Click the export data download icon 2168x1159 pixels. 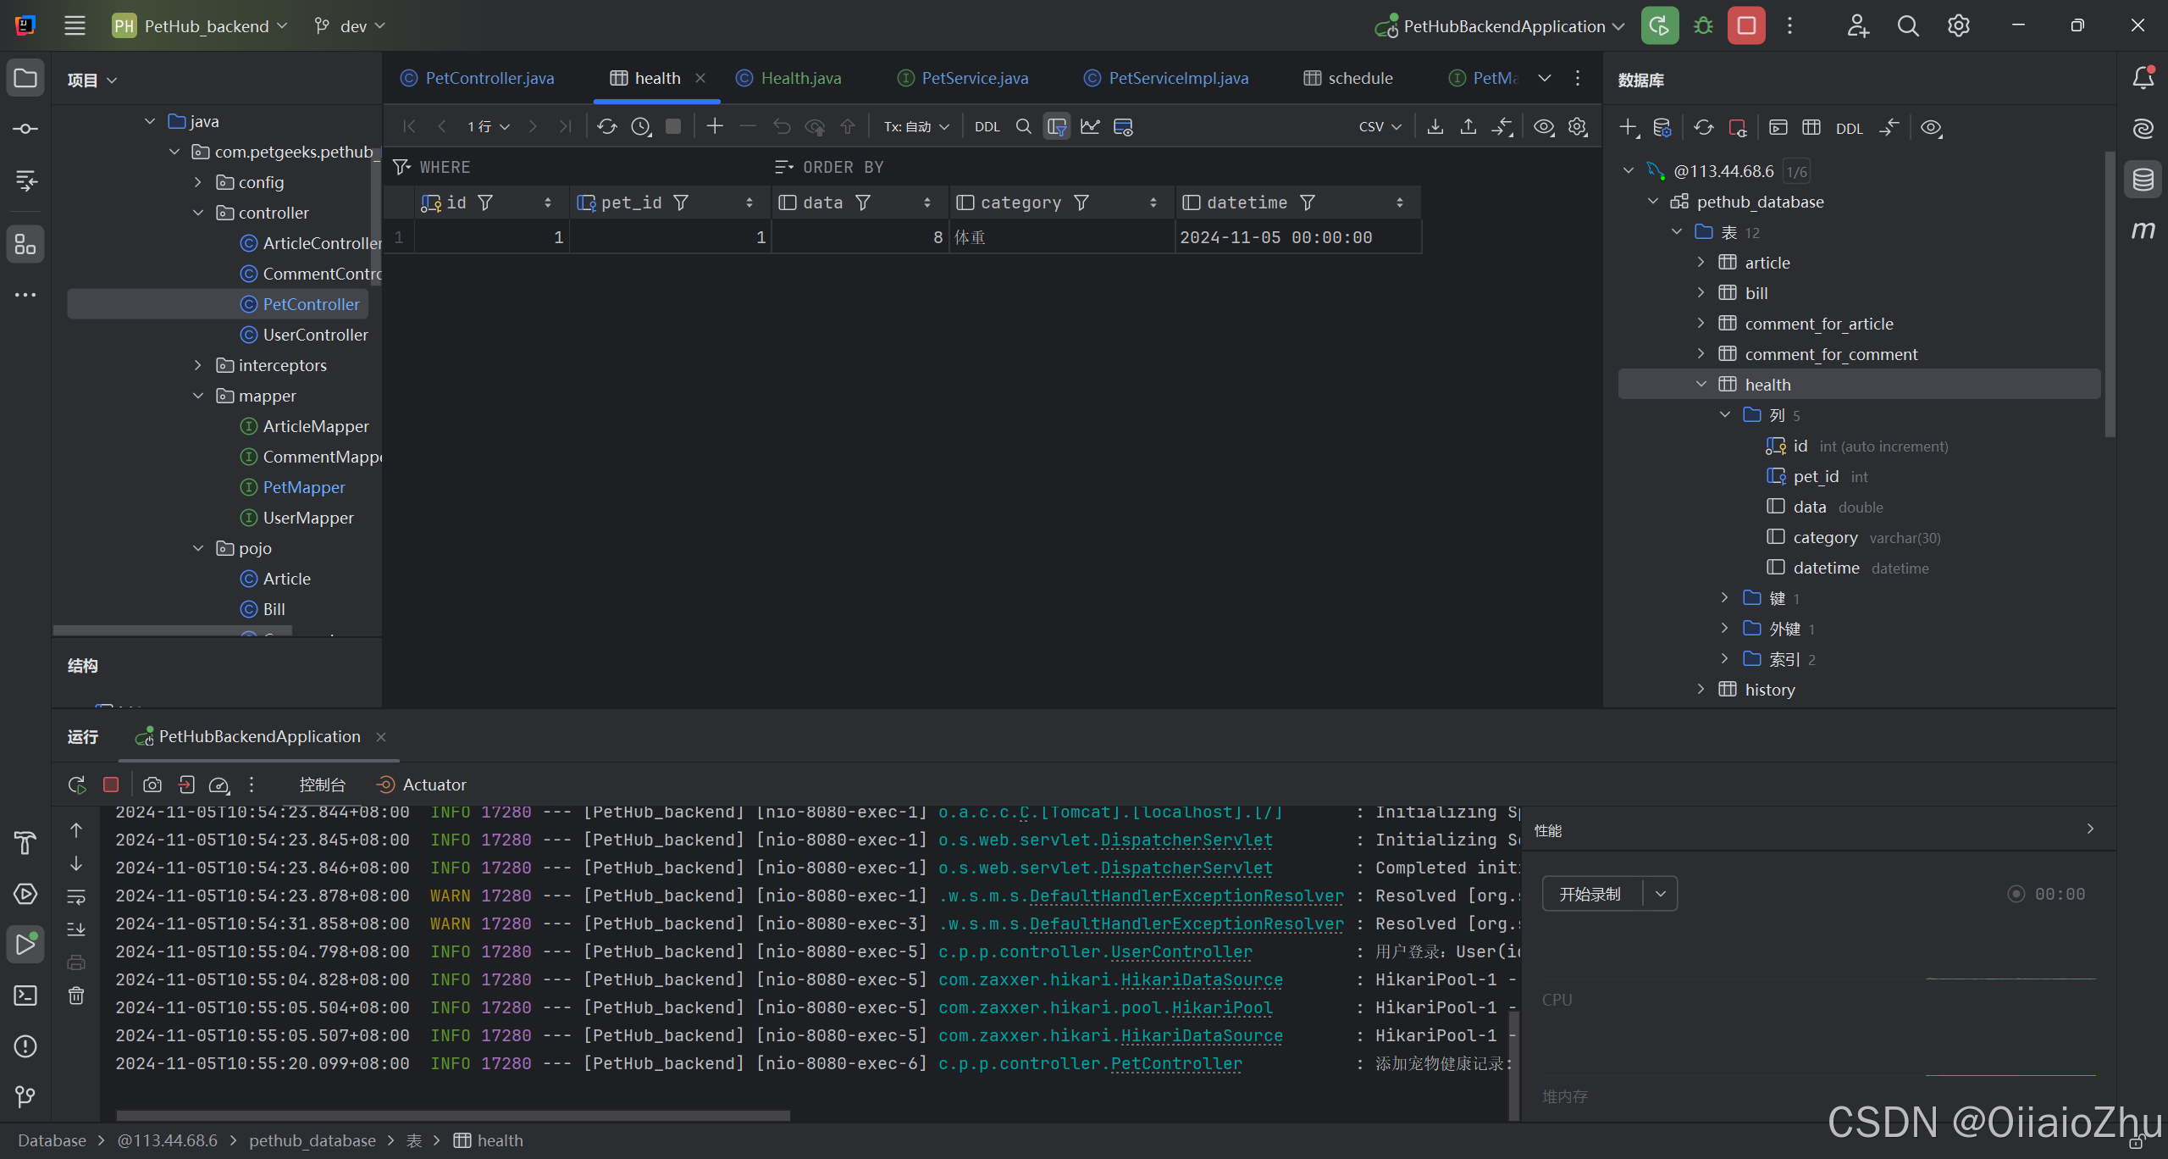click(1435, 127)
